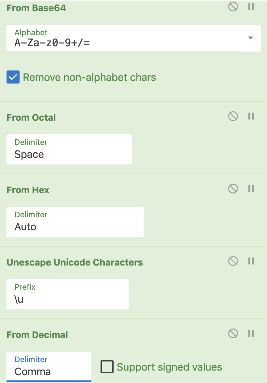Select the Unescape Unicode Characters title
The height and width of the screenshot is (383, 267).
[x=75, y=263]
